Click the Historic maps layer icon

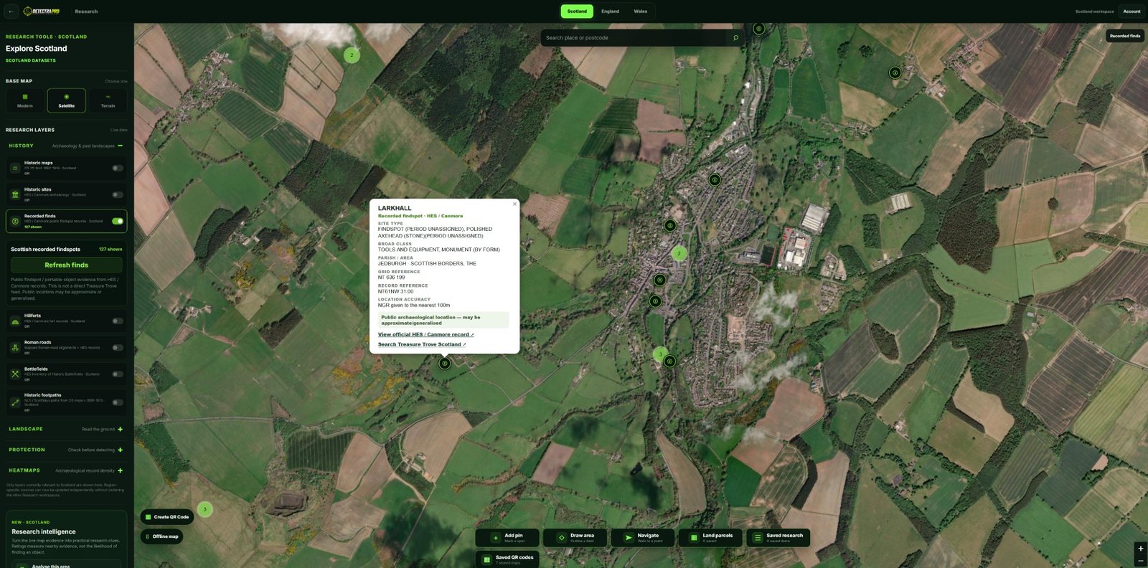[x=15, y=168]
